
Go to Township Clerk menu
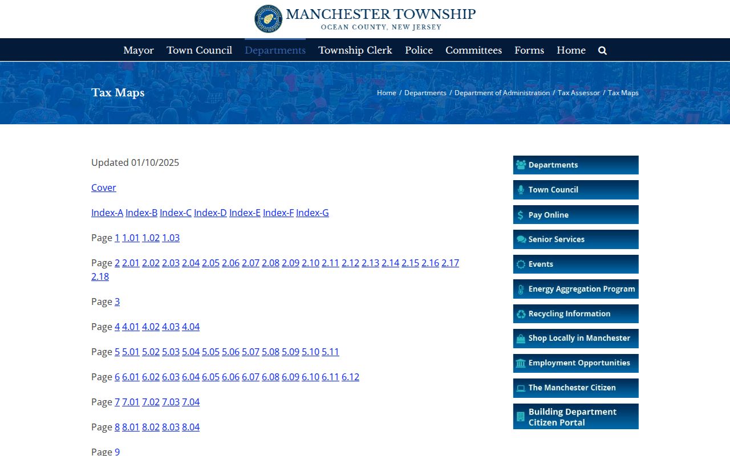355,50
